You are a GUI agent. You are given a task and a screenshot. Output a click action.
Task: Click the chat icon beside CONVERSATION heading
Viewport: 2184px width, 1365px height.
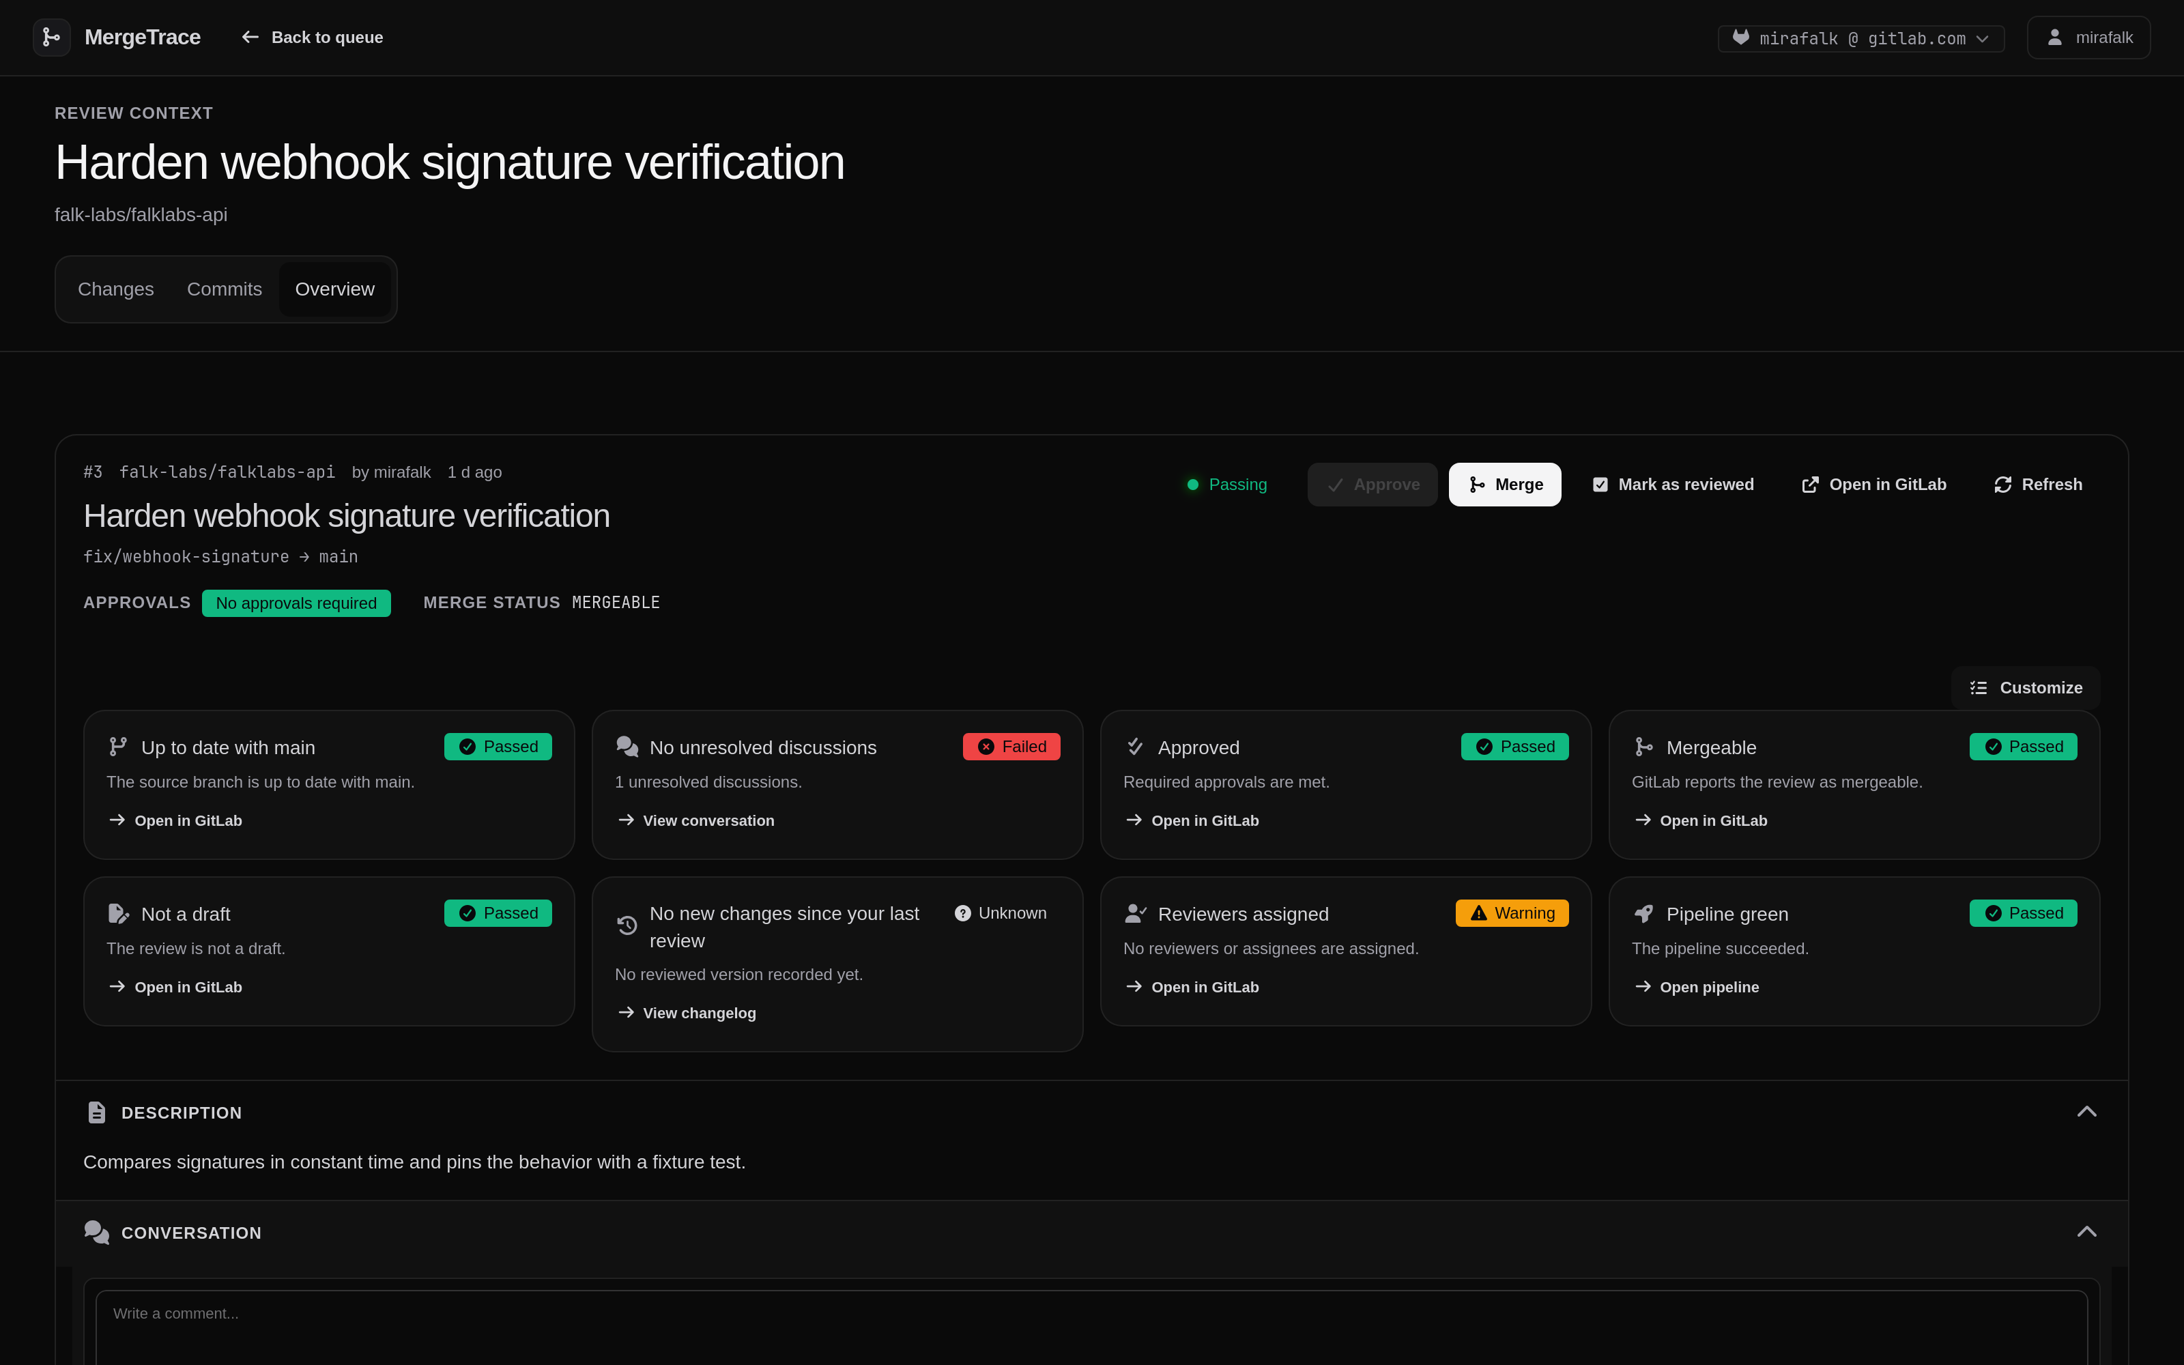coord(96,1233)
